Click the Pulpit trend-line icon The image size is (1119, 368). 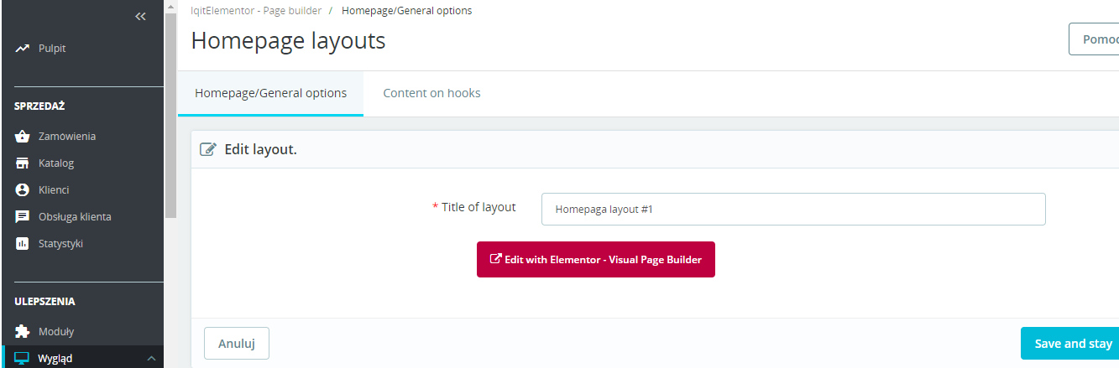click(x=23, y=49)
